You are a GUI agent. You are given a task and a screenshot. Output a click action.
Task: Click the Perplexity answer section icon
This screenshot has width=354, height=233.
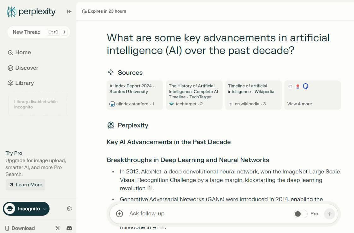[111, 125]
